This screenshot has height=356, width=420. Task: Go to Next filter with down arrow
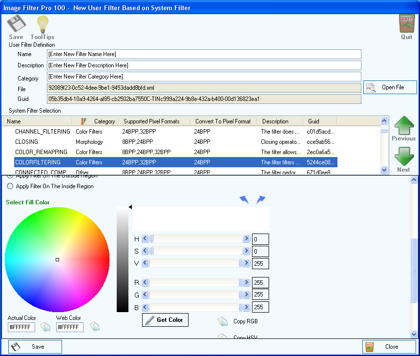pos(404,156)
